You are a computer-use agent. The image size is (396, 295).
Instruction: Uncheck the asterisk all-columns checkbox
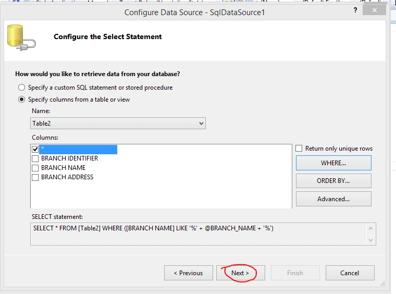(35, 149)
